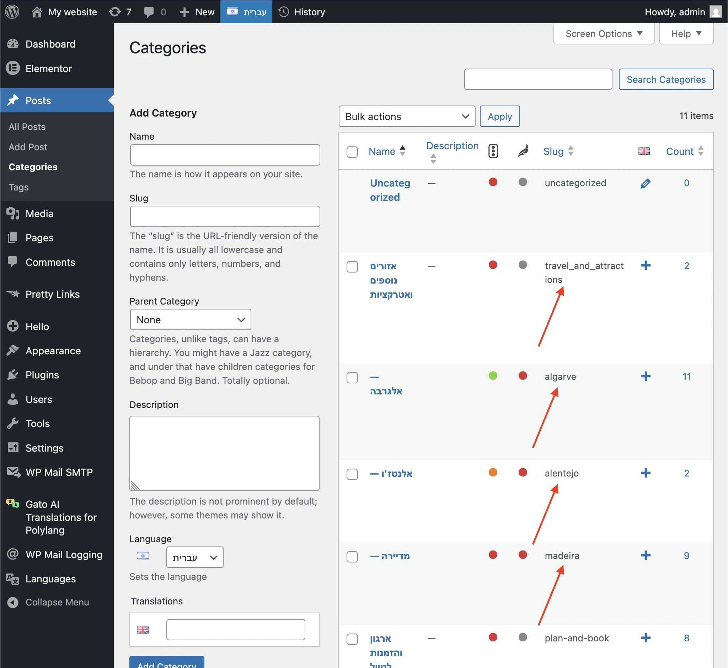Click plus icon in madeira row

[x=645, y=556]
